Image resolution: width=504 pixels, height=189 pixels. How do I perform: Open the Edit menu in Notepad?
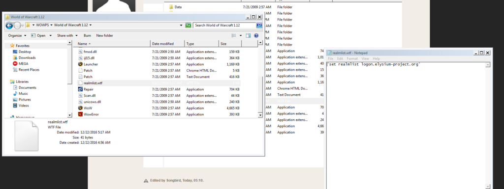(x=340, y=58)
